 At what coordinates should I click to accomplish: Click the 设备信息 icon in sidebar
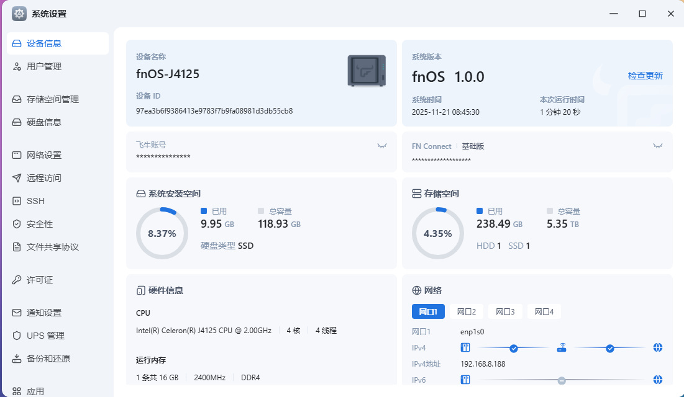click(x=17, y=43)
